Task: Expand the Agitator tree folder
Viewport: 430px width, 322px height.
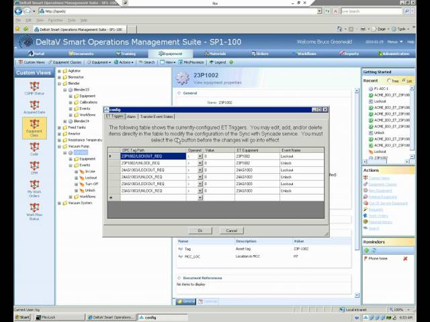Action: click(59, 71)
